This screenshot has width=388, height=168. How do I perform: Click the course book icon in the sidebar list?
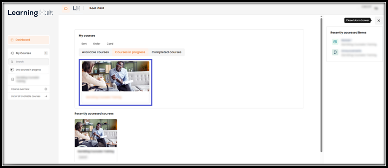(x=12, y=79)
